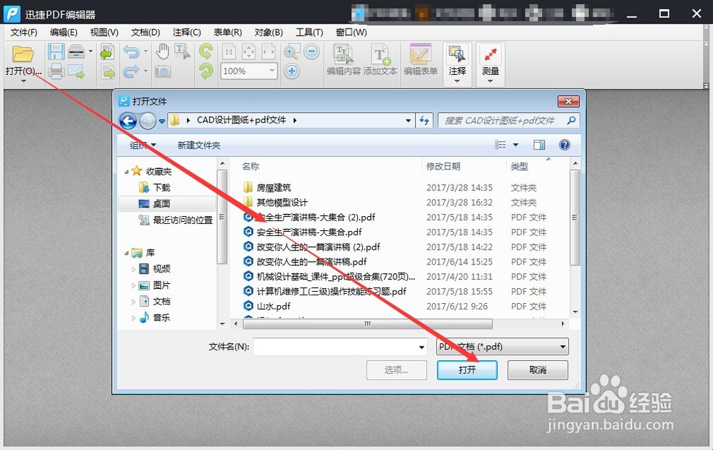Open the 文件名 filename combo arrow
Viewport: 713px width, 450px height.
coord(422,347)
